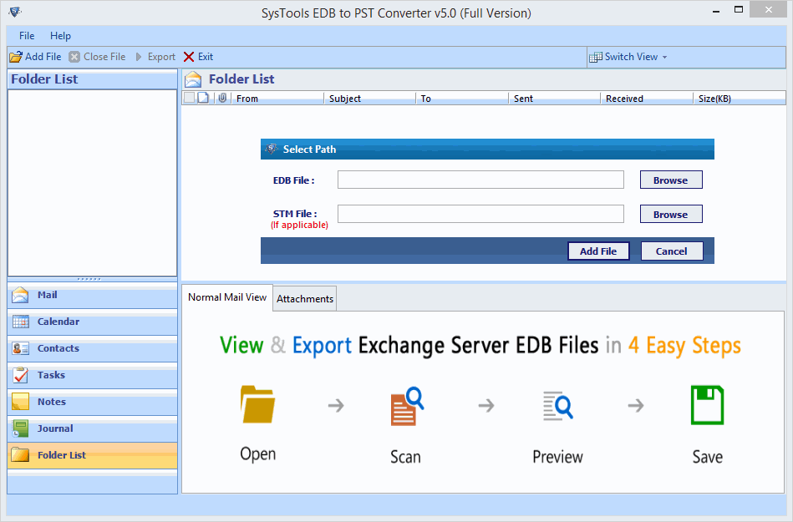Click the SysTools logo in the title bar
793x522 pixels.
click(x=15, y=12)
